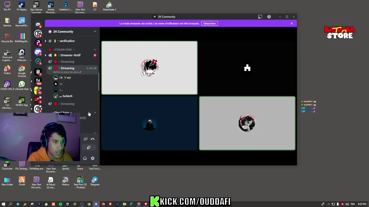Click FRA language indicator in taskbar
Image resolution: width=369 pixels, height=207 pixels.
(x=353, y=204)
